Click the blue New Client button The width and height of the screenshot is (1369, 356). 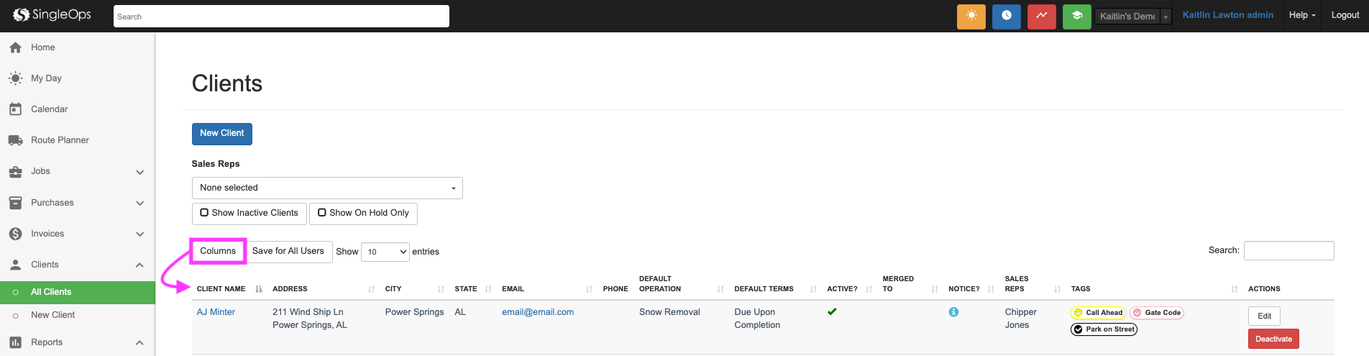221,134
